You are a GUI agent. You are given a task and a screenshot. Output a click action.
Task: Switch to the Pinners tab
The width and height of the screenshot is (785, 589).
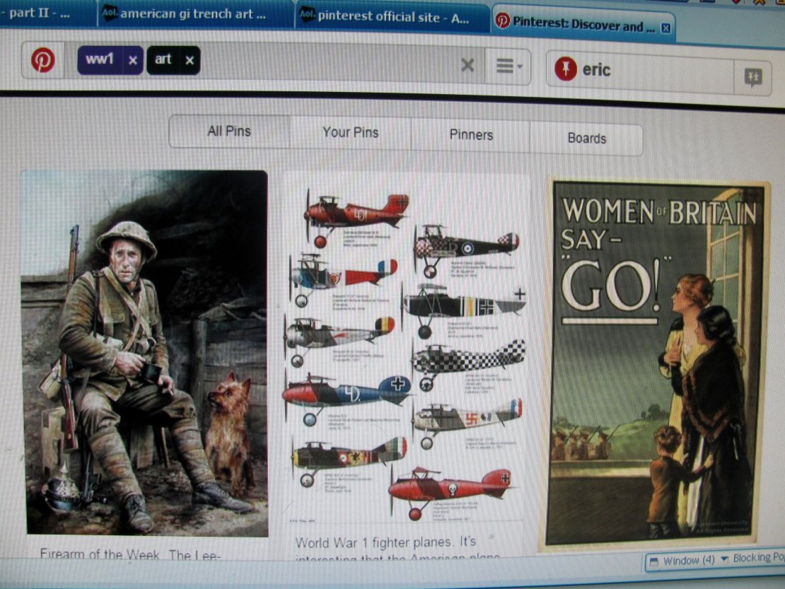471,135
